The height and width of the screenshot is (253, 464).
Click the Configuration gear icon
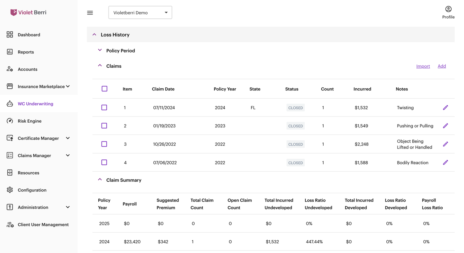pos(10,190)
